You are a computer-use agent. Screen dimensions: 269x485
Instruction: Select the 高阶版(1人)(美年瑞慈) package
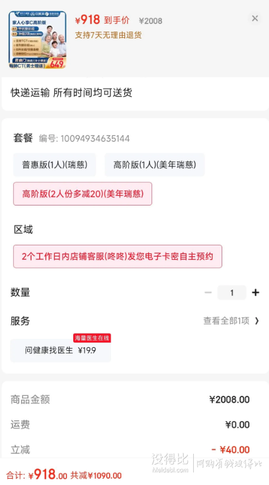155,165
